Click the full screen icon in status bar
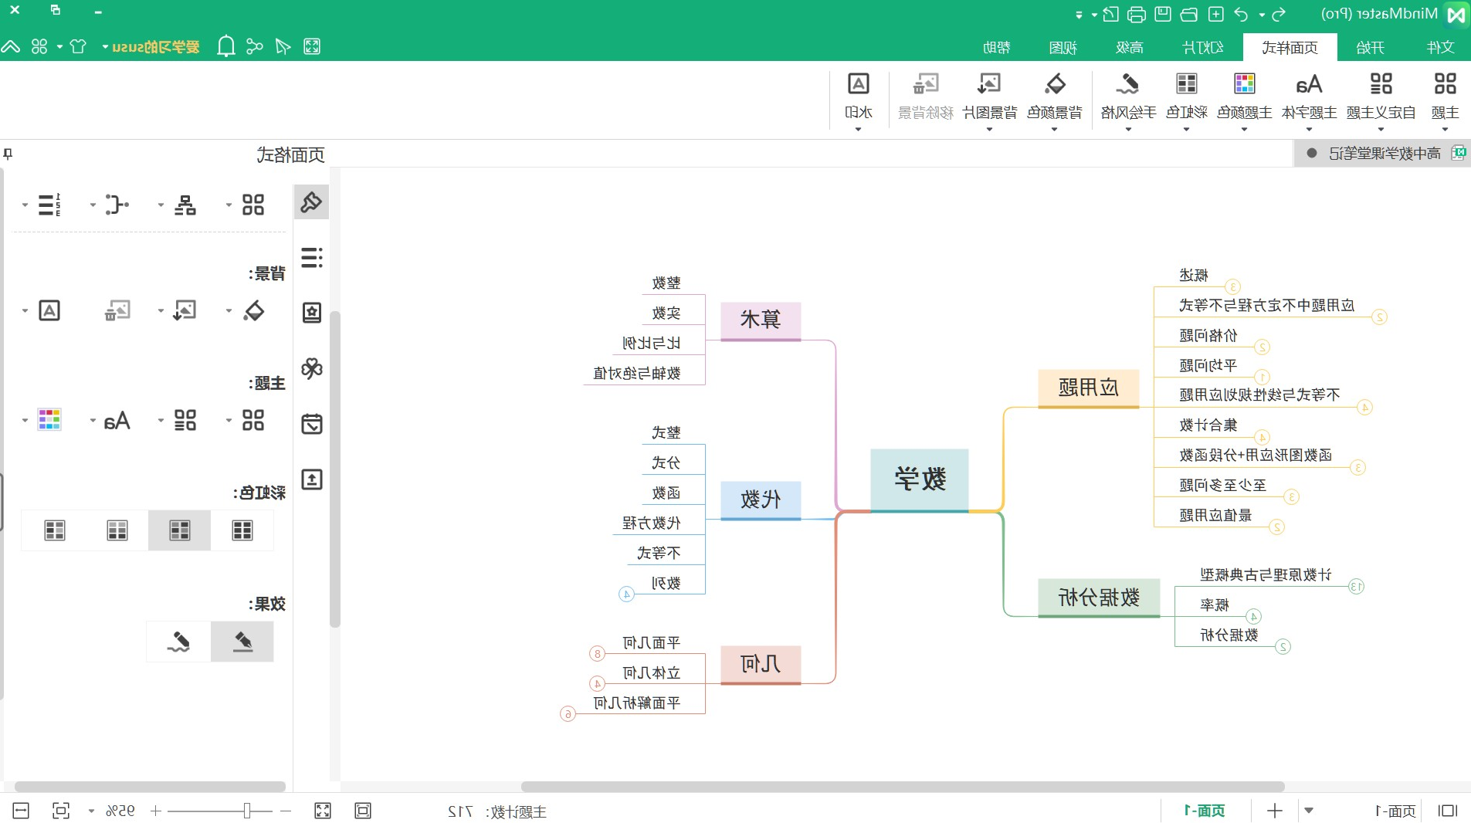 (323, 810)
